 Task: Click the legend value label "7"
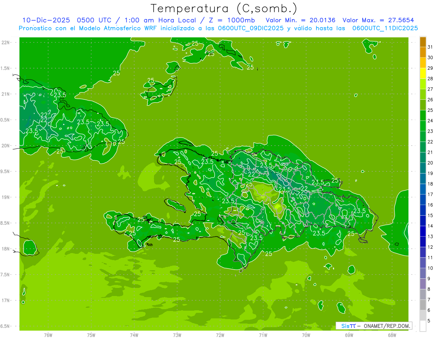(x=429, y=300)
